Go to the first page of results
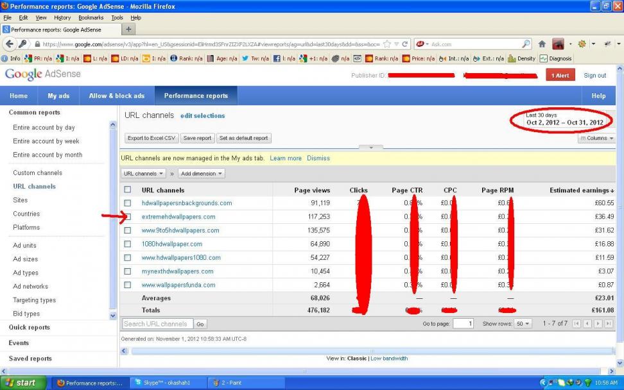Viewport: 624px width, 390px height. [x=576, y=323]
